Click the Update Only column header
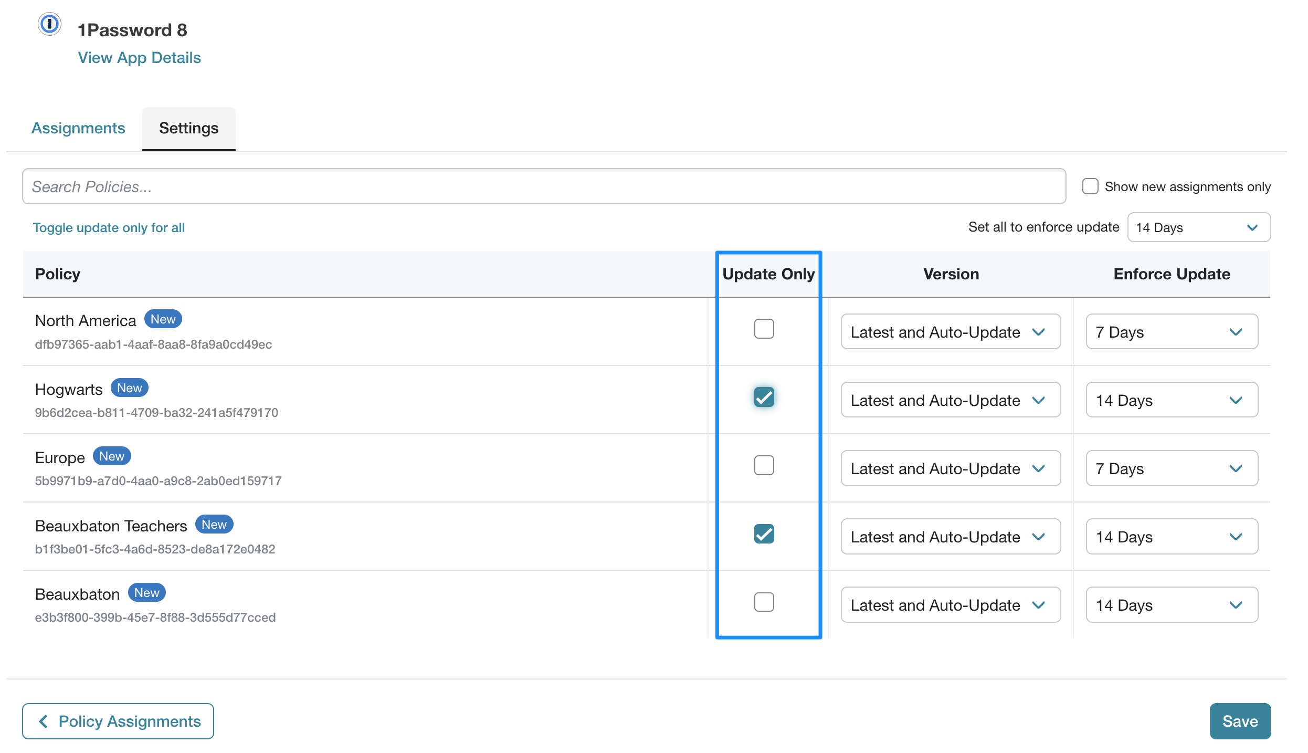 coord(768,274)
